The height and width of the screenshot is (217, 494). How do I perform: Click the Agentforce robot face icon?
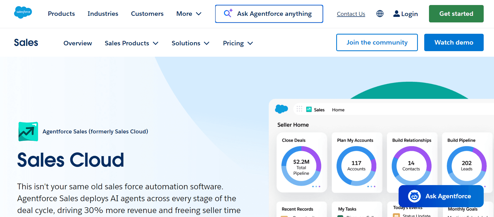tap(414, 196)
